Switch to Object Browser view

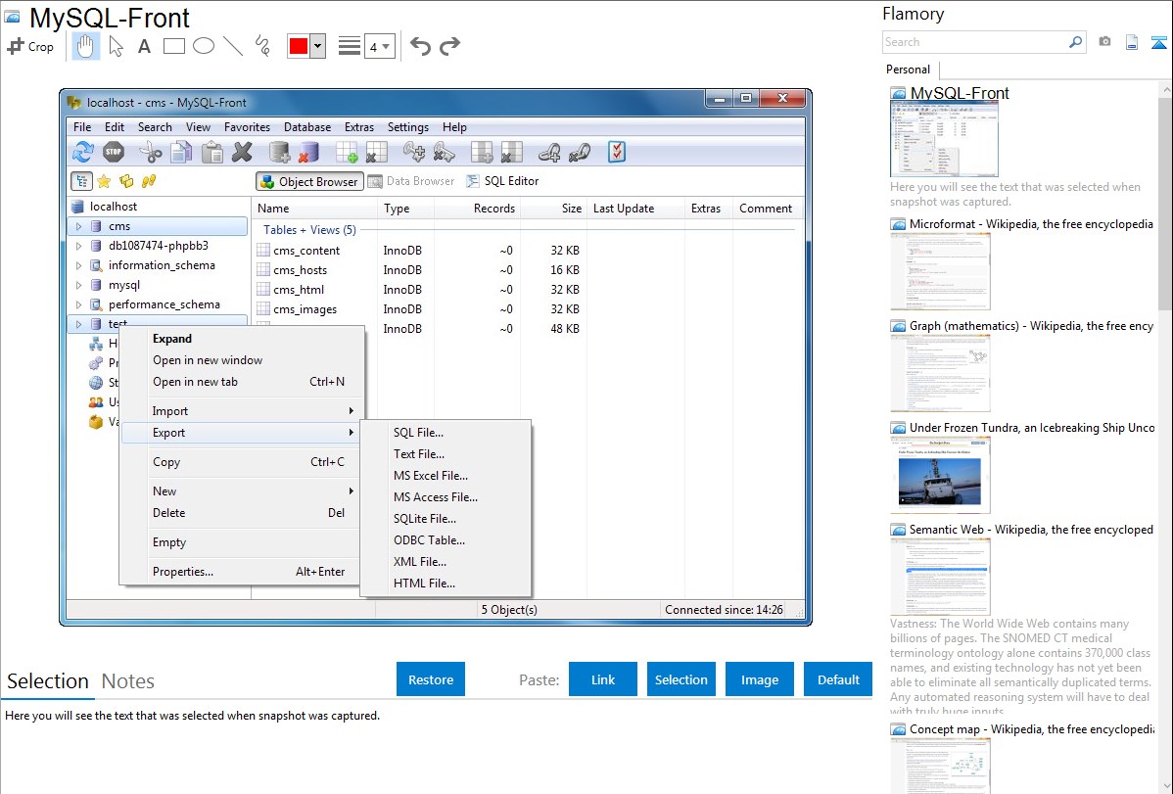[309, 181]
